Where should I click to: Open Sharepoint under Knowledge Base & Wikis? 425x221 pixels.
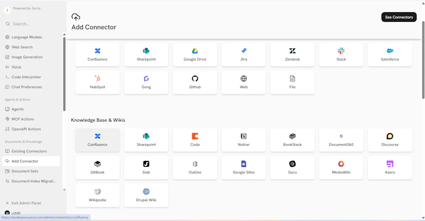[x=146, y=140]
